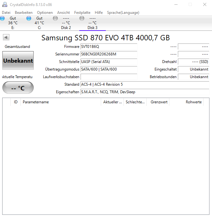Click the Samsung SSD 870 EVO title text
The height and width of the screenshot is (217, 212).
click(106, 38)
